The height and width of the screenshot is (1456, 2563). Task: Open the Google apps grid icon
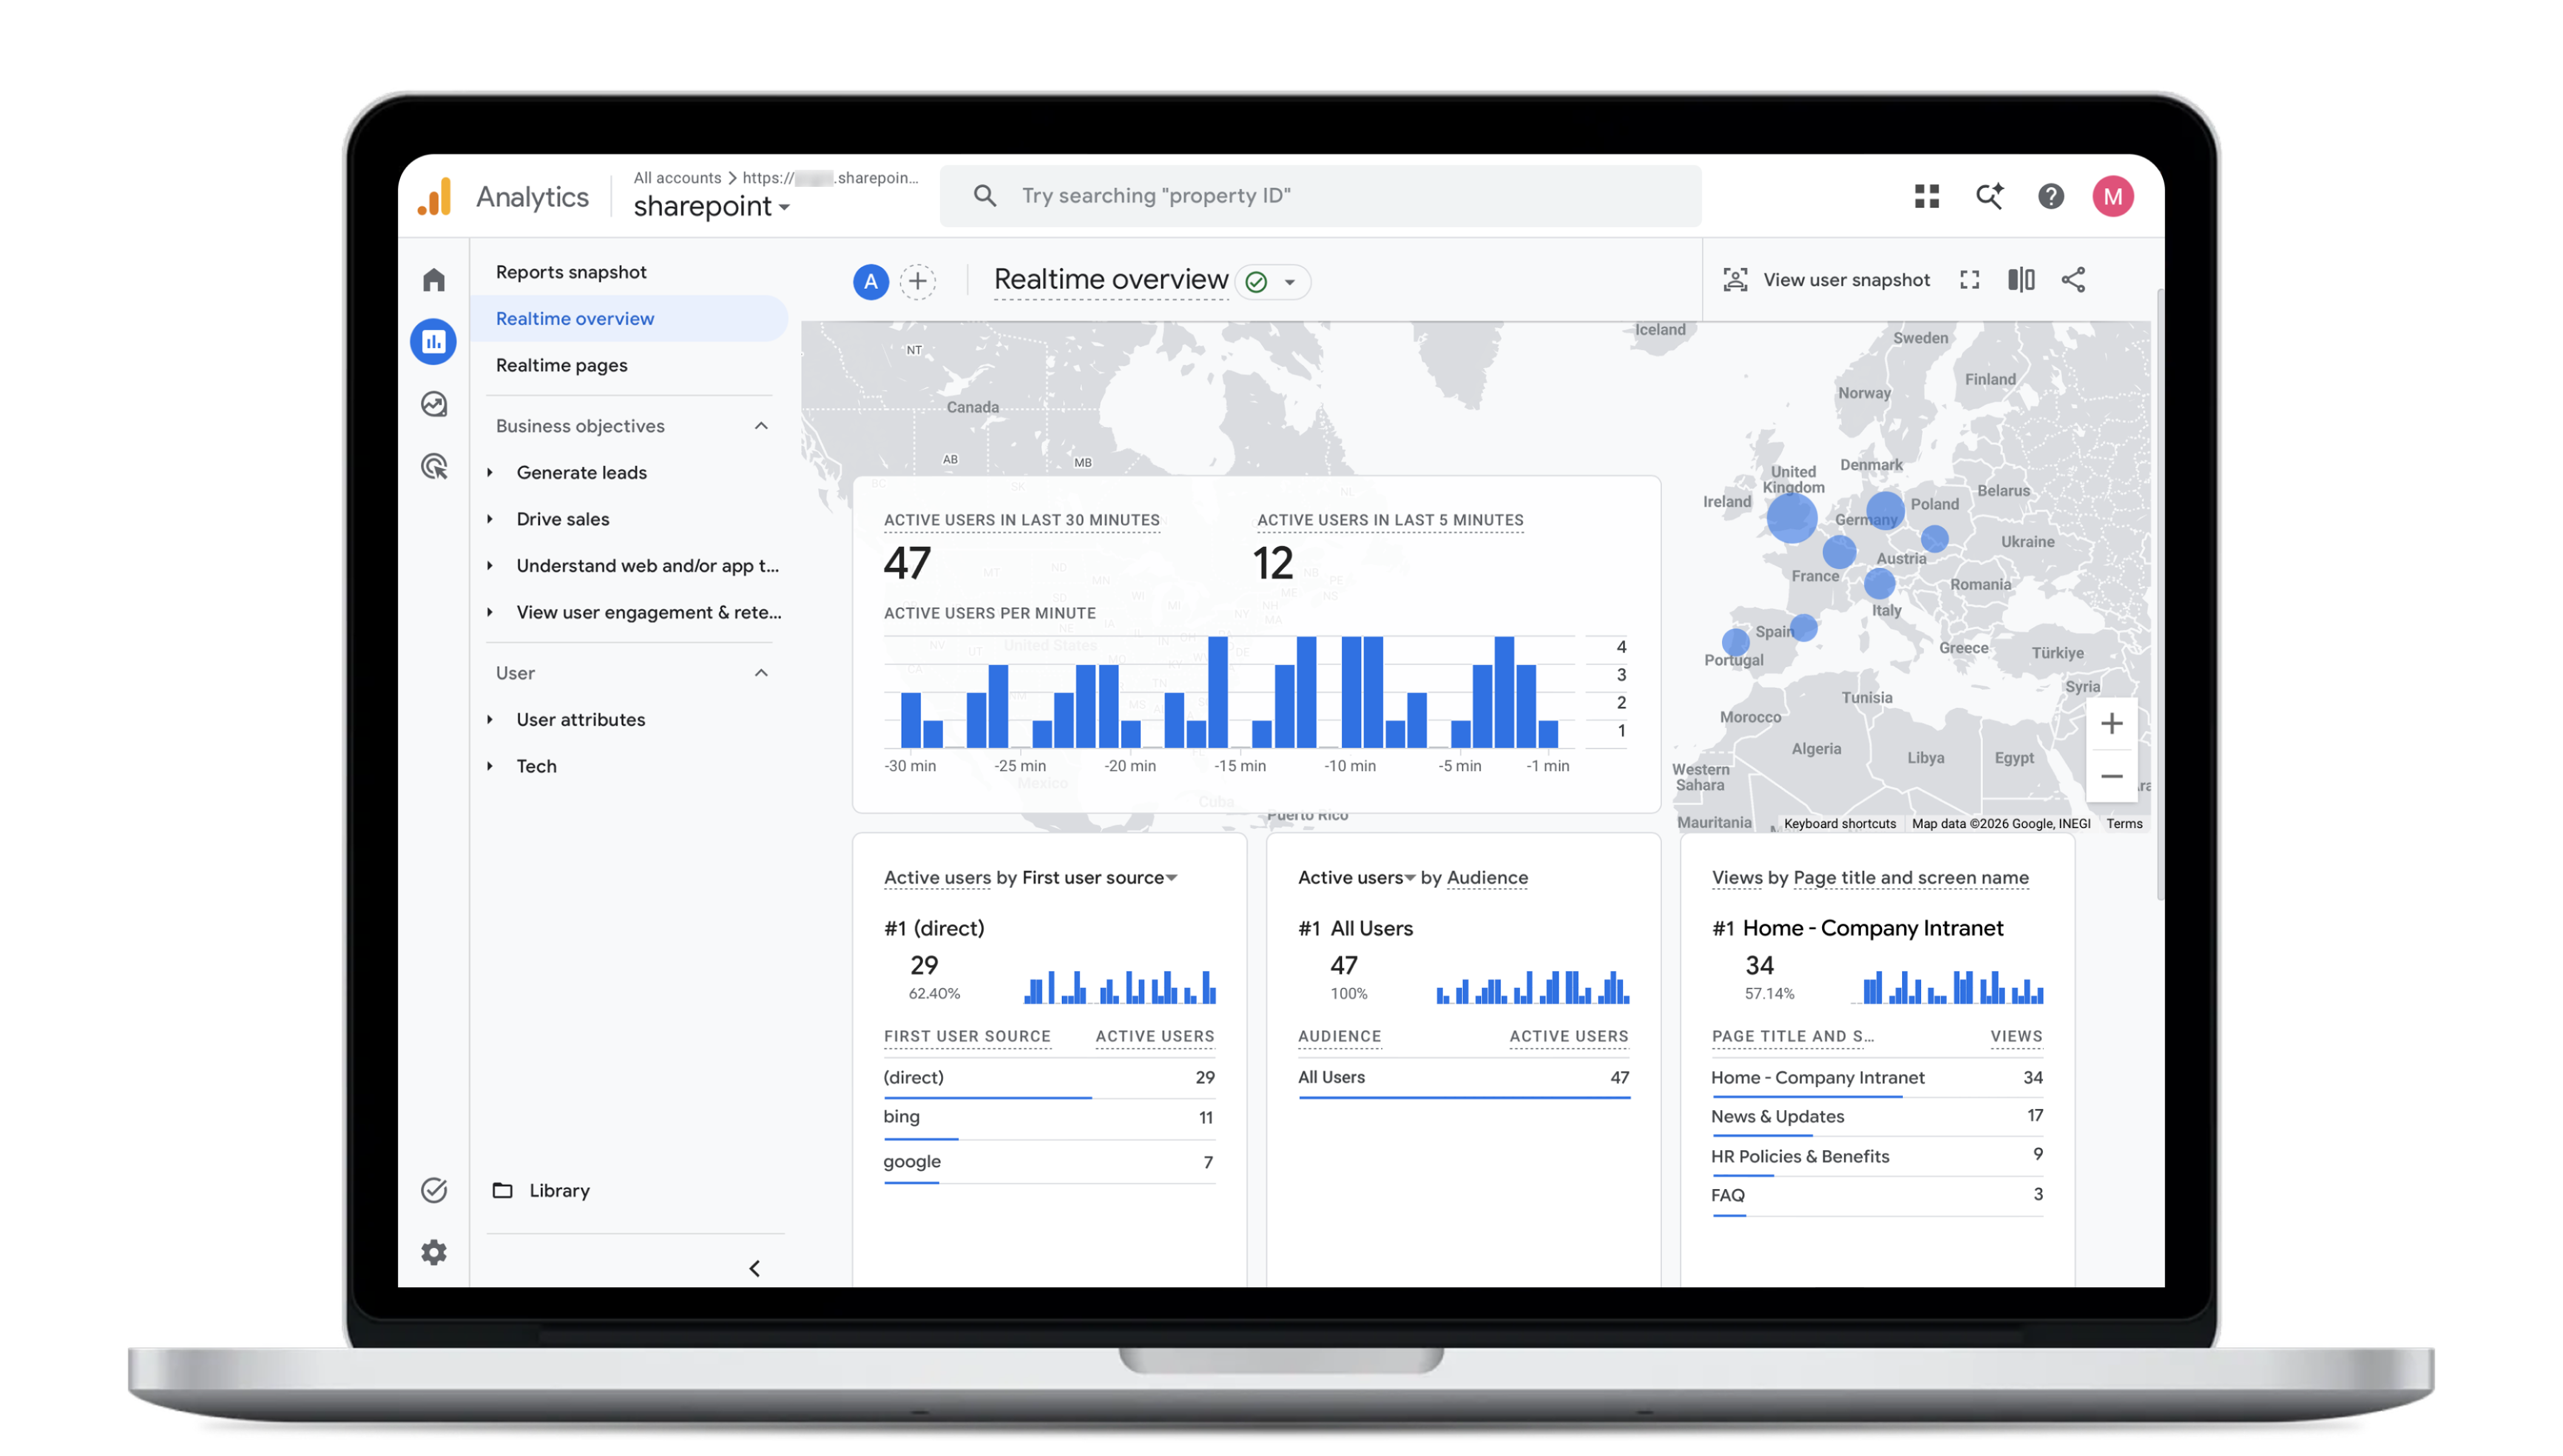(x=1926, y=196)
